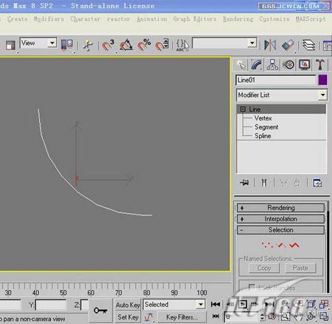Open the Modifiers menu
The image size is (332, 324).
coord(49,19)
